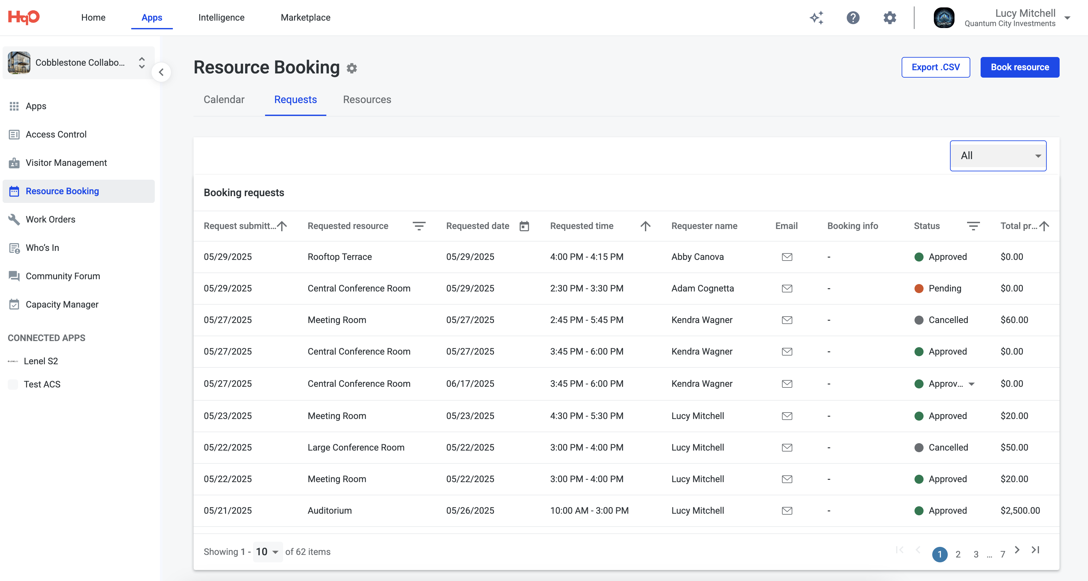This screenshot has width=1088, height=581.
Task: Go to last page of results
Action: click(1035, 550)
